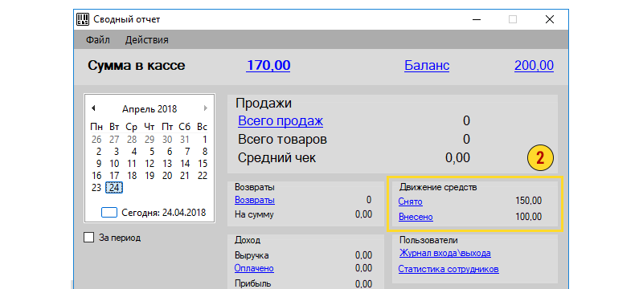This screenshot has height=289, width=643.
Task: Select April 15 in the calendar
Action: pos(203,164)
